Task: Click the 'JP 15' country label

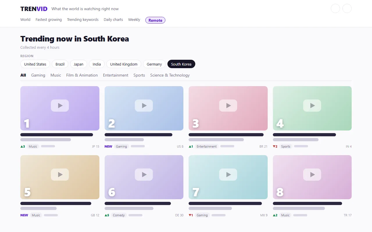Action: pos(96,146)
